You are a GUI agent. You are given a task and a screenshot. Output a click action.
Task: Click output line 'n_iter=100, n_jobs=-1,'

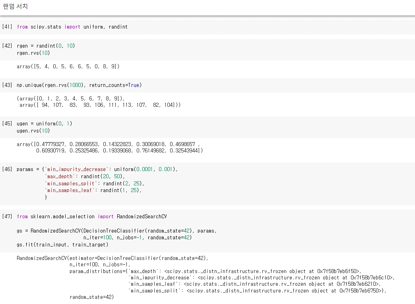100,264
